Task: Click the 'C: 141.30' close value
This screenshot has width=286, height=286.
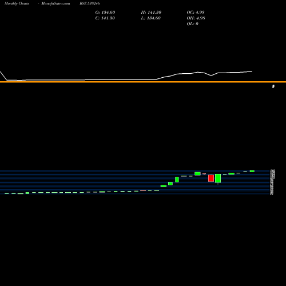Action: [105, 18]
